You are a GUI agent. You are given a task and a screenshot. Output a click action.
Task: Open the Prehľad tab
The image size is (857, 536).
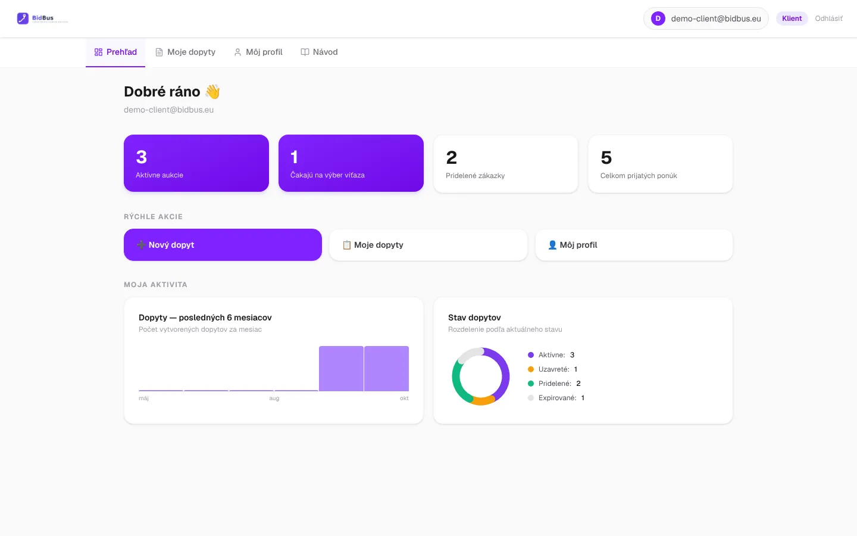point(115,52)
